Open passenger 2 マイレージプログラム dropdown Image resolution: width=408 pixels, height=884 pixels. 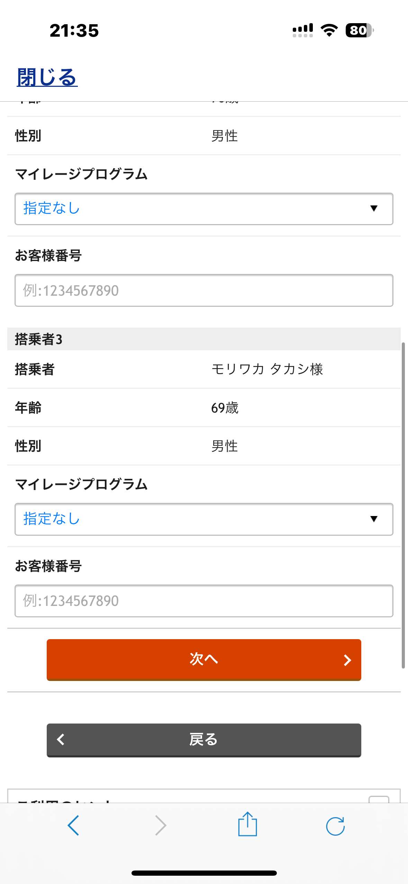click(x=203, y=209)
